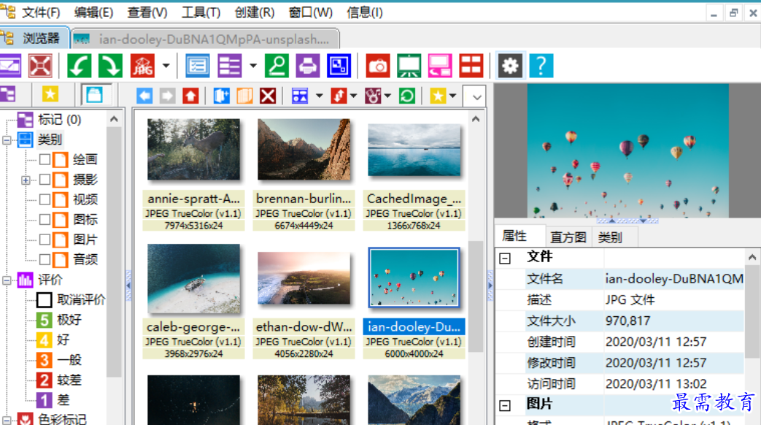761x425 pixels.
Task: Click the blue thumbnails details view icon
Action: click(x=198, y=66)
